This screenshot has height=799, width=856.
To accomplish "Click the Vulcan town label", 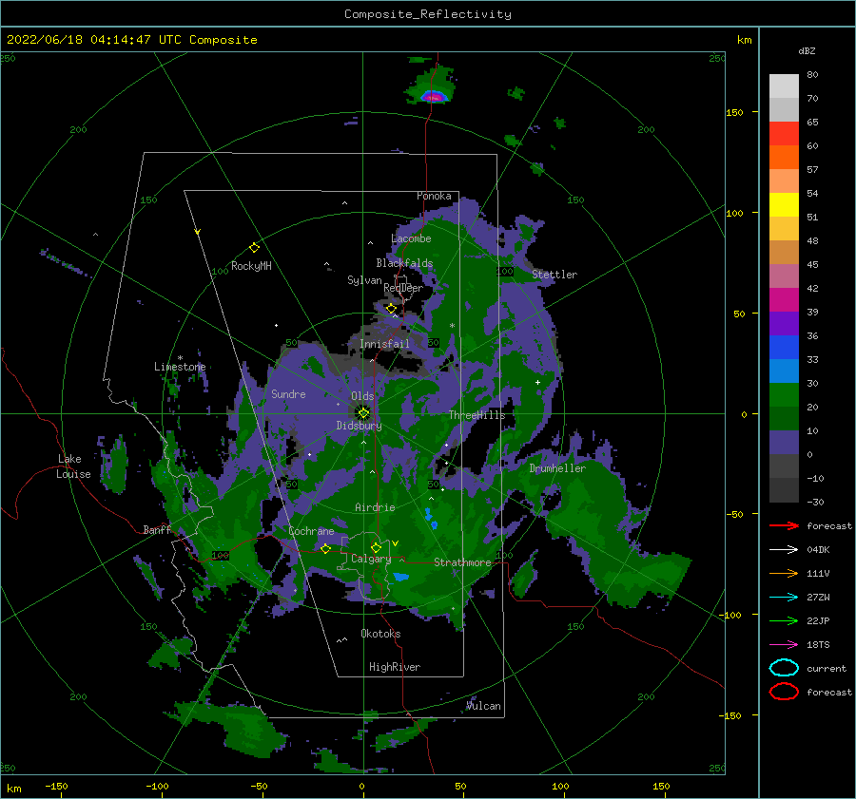I will coord(484,706).
